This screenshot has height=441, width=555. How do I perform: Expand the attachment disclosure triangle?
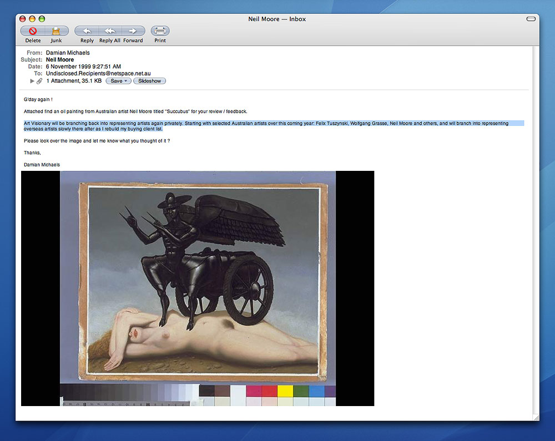tap(32, 81)
